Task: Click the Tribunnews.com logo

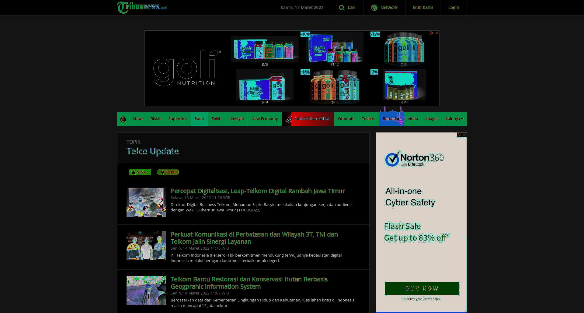Action: click(142, 7)
